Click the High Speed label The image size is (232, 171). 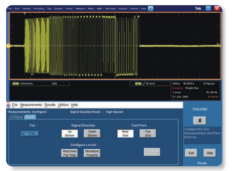(114, 112)
